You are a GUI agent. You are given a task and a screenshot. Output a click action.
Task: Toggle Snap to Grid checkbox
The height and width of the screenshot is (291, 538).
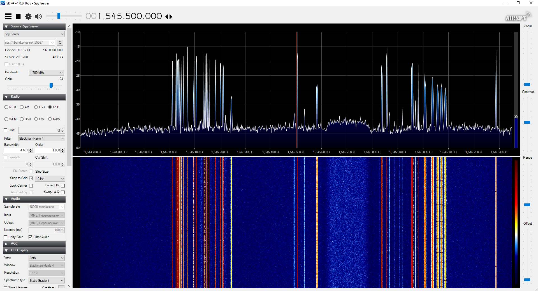coord(31,179)
